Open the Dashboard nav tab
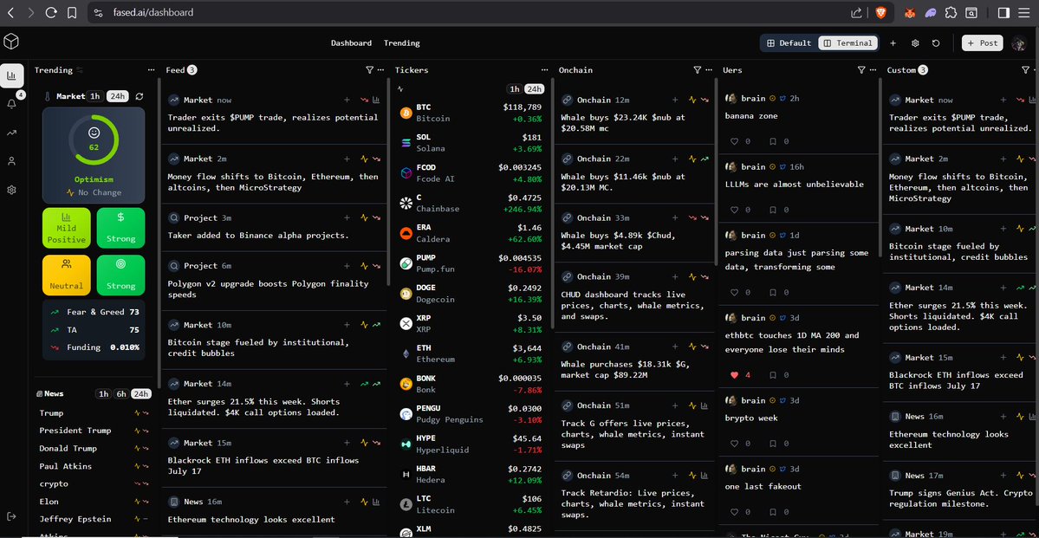The width and height of the screenshot is (1039, 538). coord(351,43)
